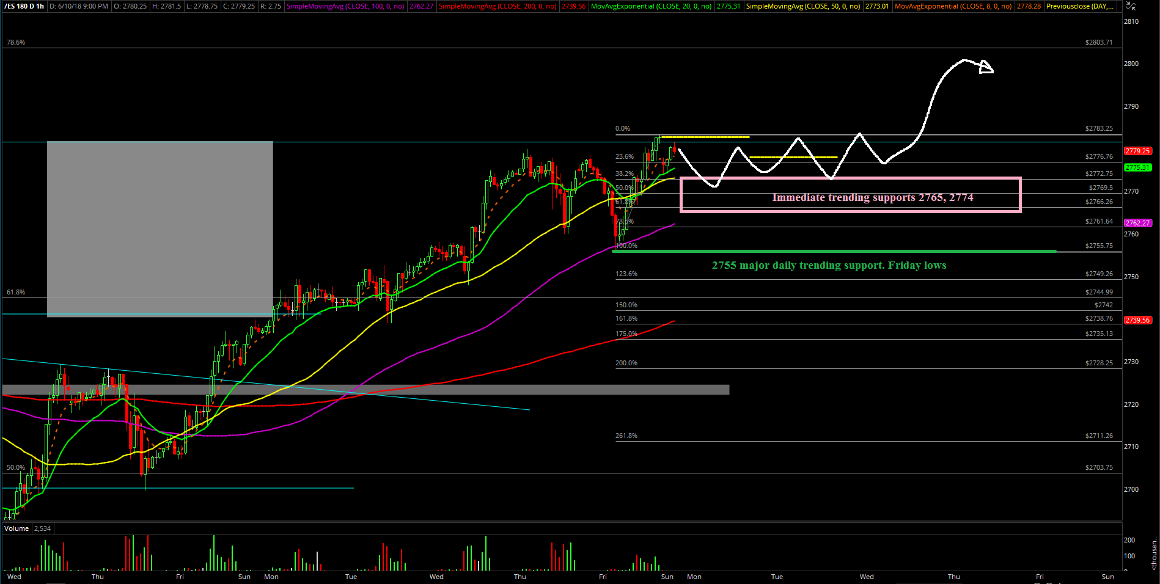Click the $2711.26 Fibonacci price label

point(1099,436)
